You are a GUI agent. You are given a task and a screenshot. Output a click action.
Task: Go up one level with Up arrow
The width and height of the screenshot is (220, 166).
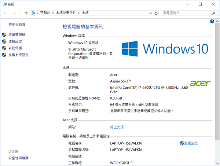click(x=26, y=13)
